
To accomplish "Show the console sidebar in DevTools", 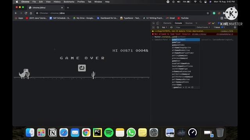I will tap(153, 27).
